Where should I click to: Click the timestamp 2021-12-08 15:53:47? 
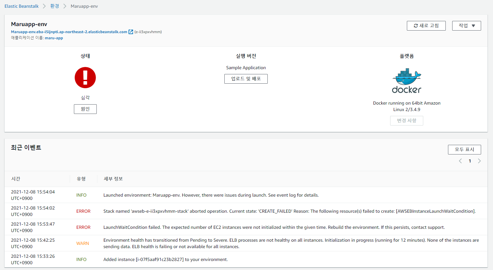33,227
